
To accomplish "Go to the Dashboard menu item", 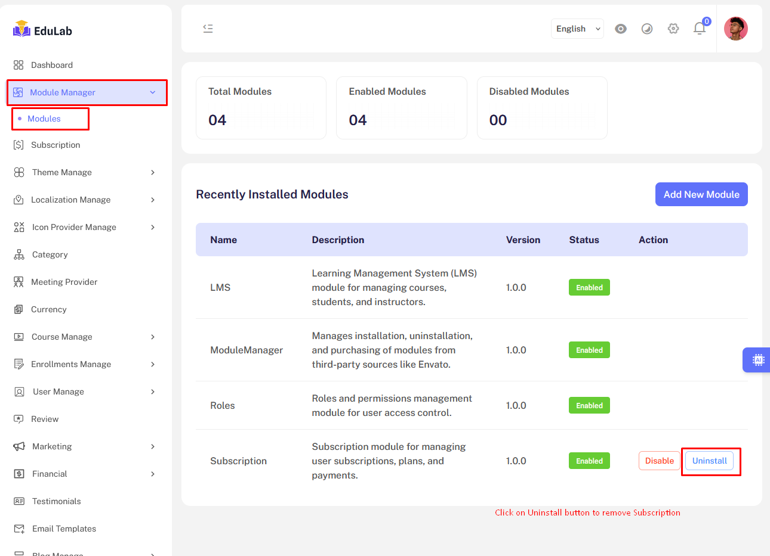I will point(52,65).
